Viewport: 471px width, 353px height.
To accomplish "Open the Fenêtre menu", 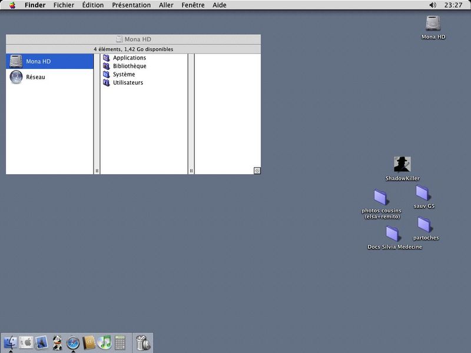I will [193, 5].
